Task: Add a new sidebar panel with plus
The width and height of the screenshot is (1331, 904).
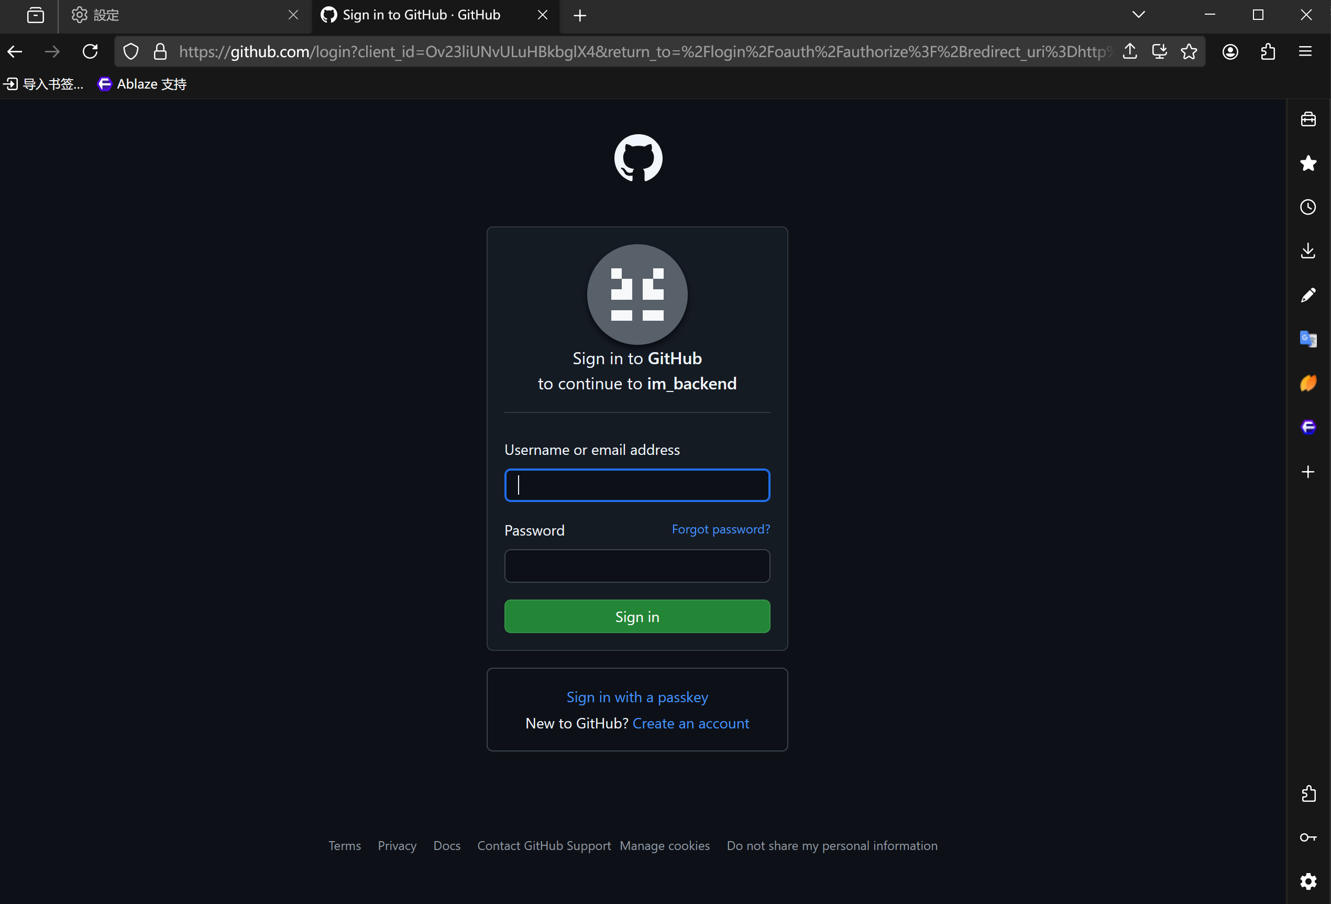Action: click(x=1308, y=472)
